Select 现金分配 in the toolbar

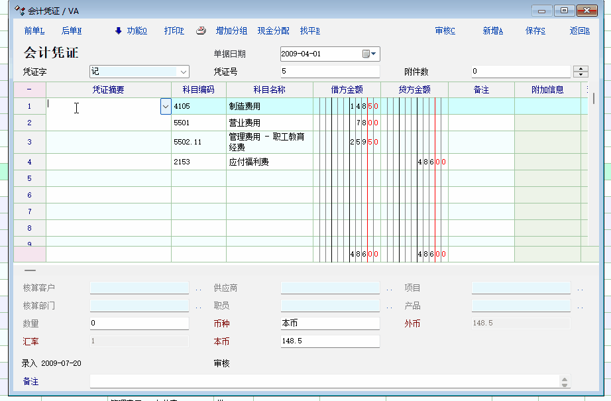[273, 31]
